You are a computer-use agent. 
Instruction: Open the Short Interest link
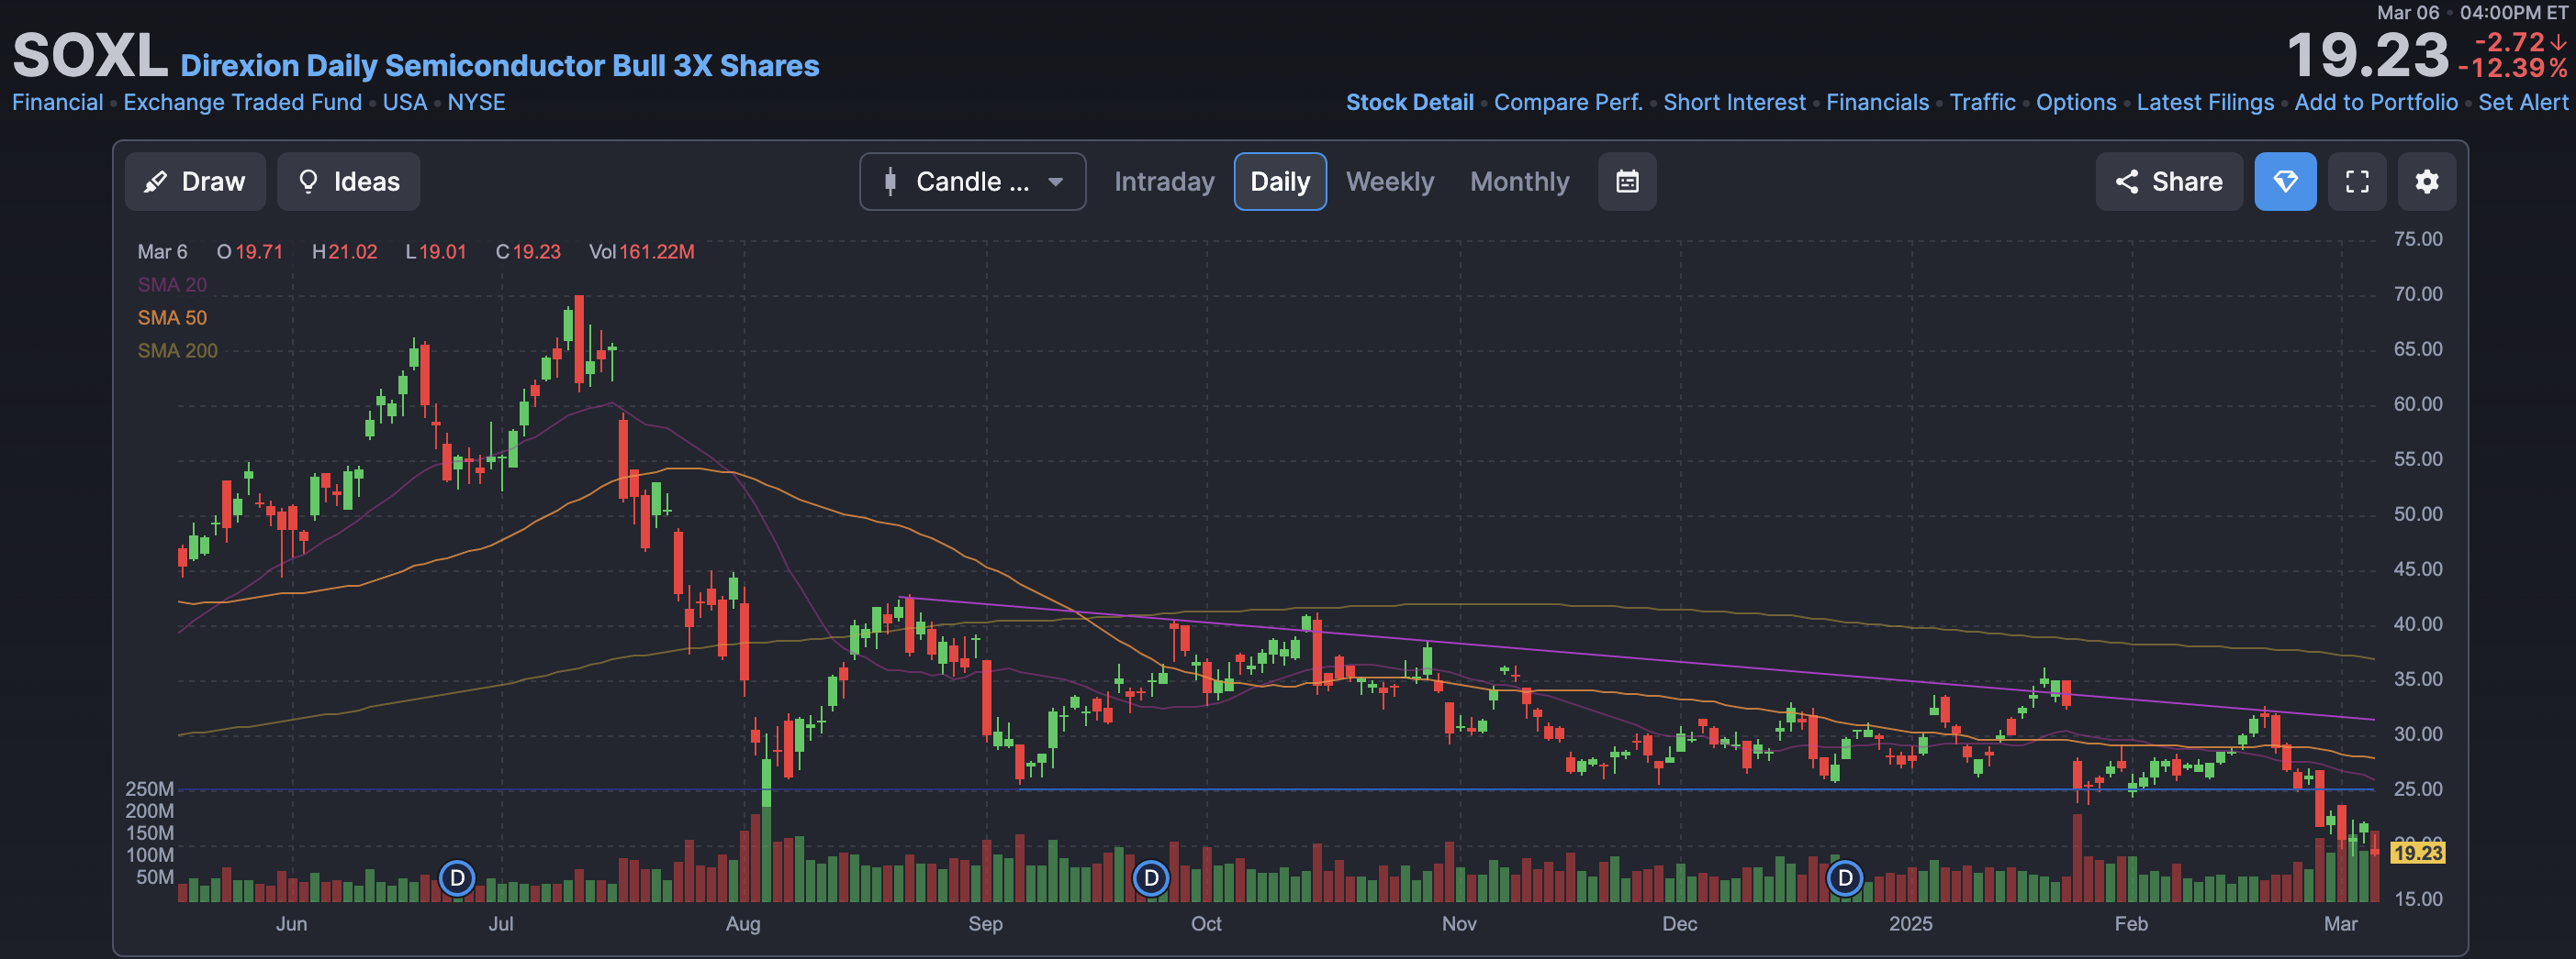(1734, 103)
